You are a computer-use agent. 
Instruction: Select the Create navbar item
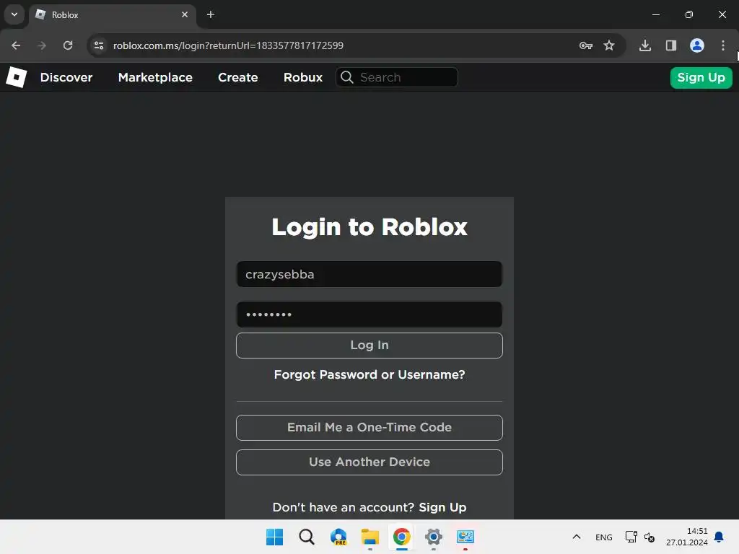point(238,77)
